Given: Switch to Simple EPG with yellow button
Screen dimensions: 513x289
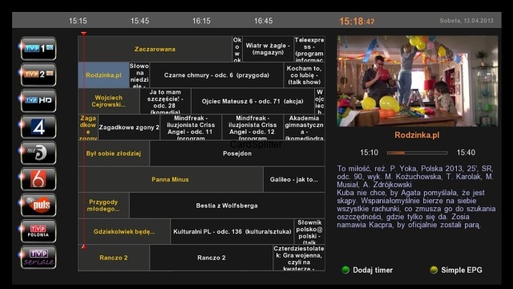Looking at the screenshot, I should tap(456, 270).
